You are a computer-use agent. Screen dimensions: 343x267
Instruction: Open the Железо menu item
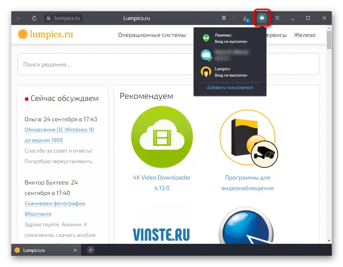click(x=305, y=35)
